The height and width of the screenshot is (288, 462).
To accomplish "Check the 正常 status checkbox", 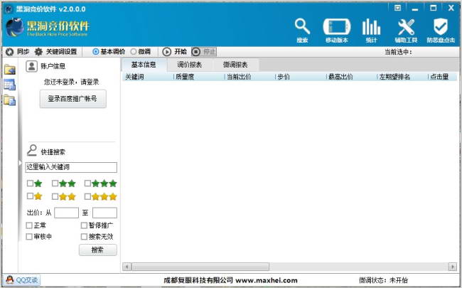I will coord(29,225).
